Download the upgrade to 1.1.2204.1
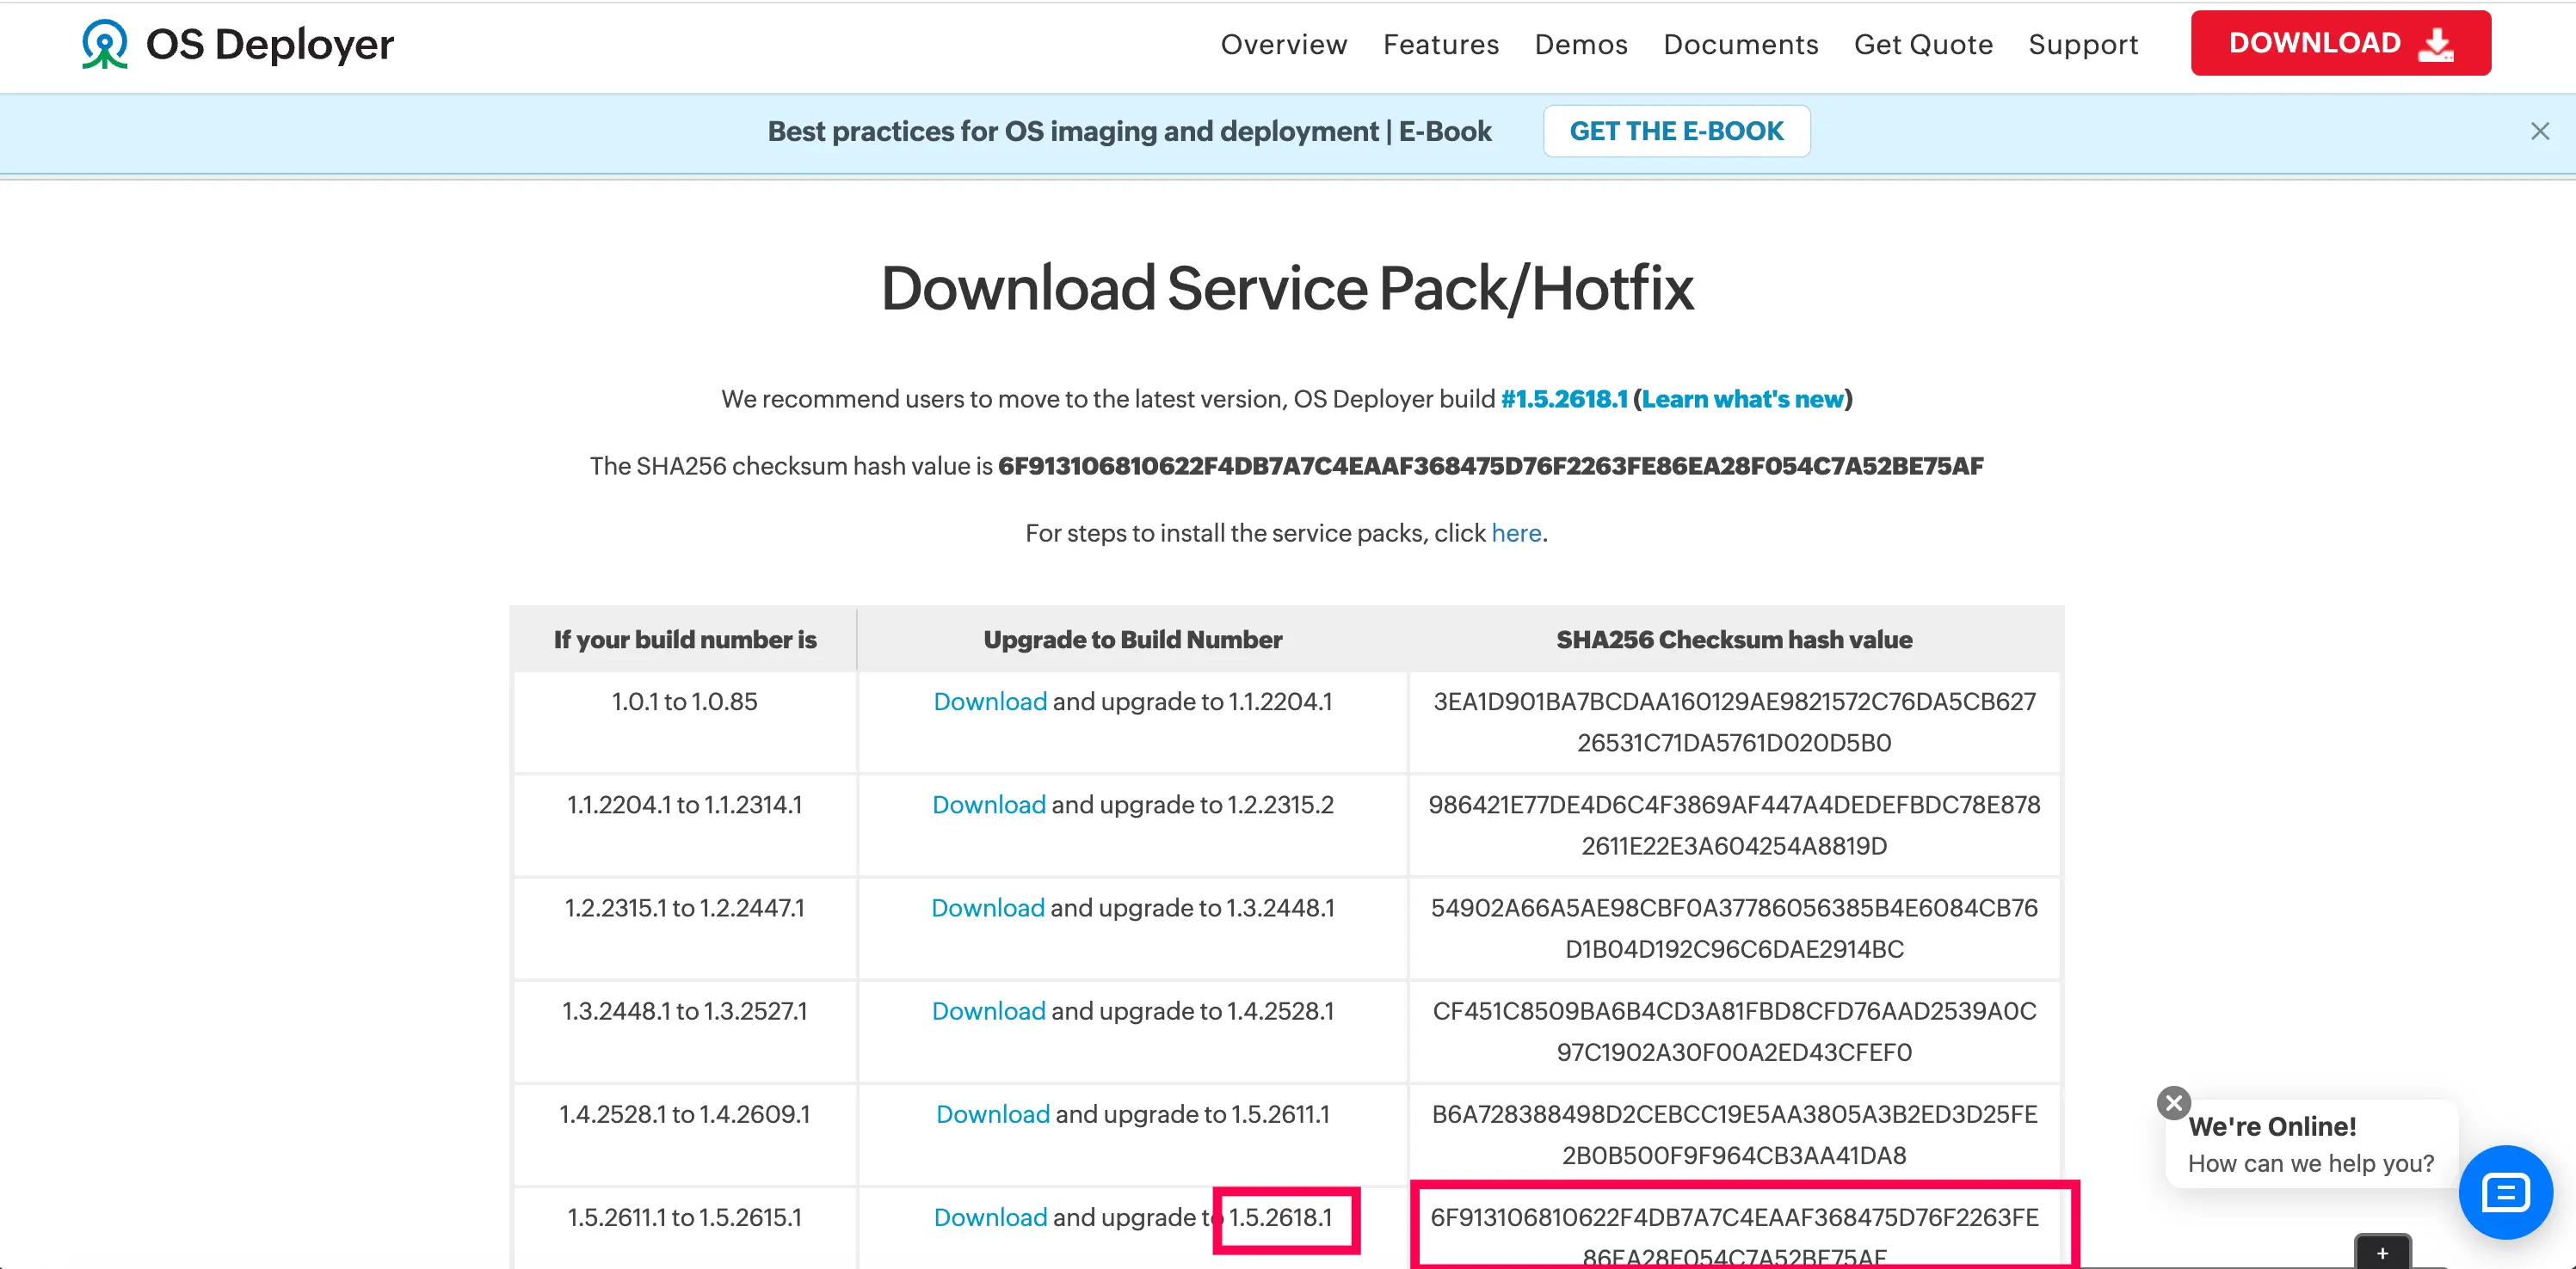Screen dimensions: 2576x1269 click(990, 702)
